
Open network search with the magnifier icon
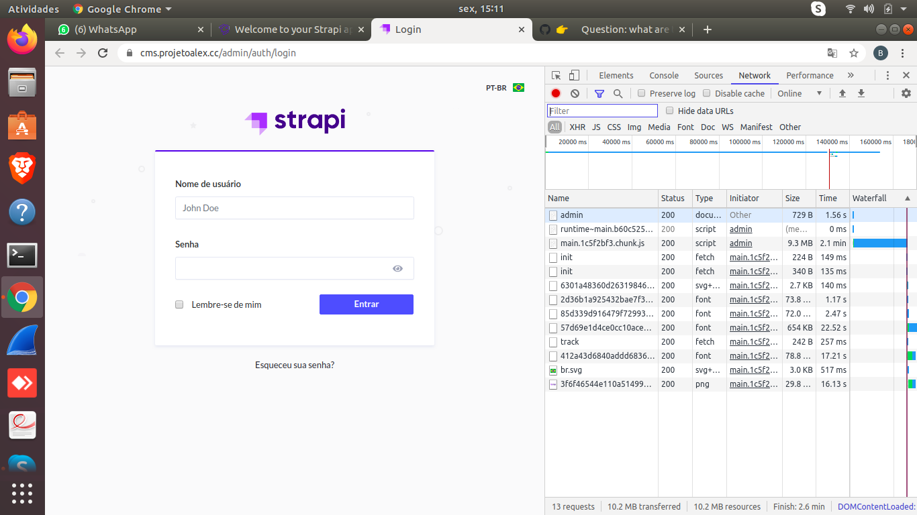click(618, 93)
